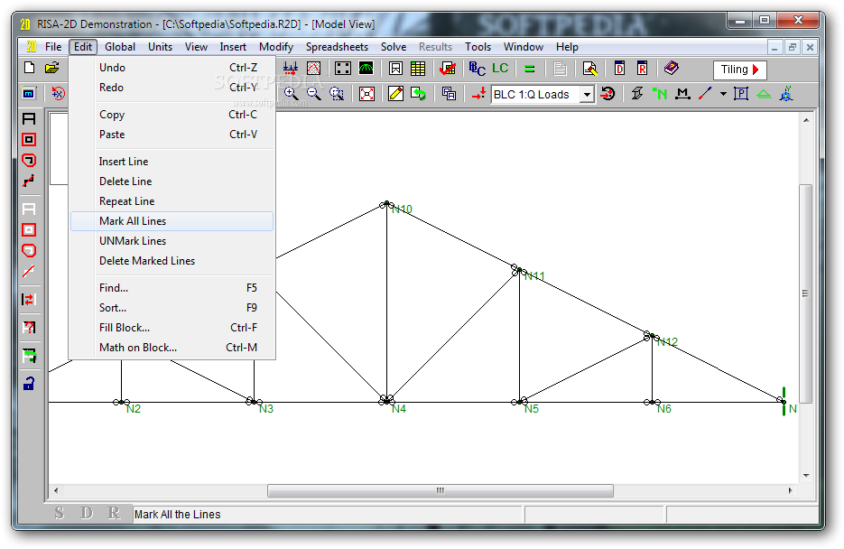Image resolution: width=844 pixels, height=549 pixels.
Task: Toggle the M member labels icon
Action: click(x=682, y=94)
